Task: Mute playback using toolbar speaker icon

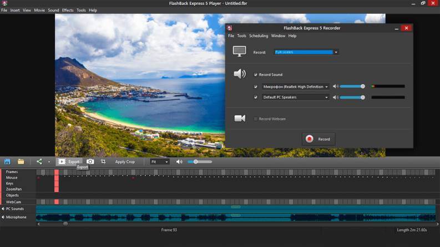Action: pyautogui.click(x=179, y=162)
